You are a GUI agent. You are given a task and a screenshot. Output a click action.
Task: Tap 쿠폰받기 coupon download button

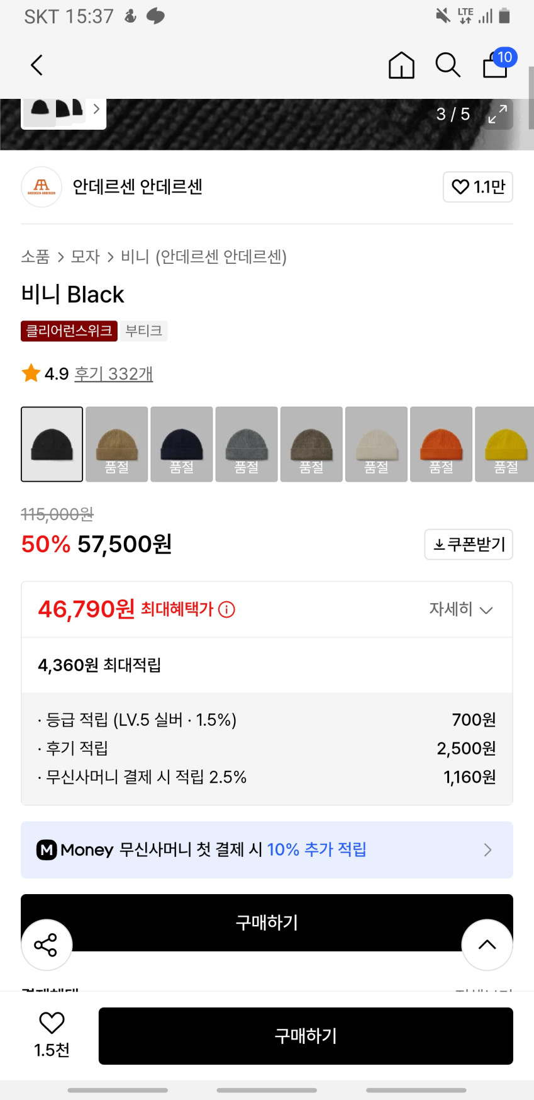click(469, 544)
